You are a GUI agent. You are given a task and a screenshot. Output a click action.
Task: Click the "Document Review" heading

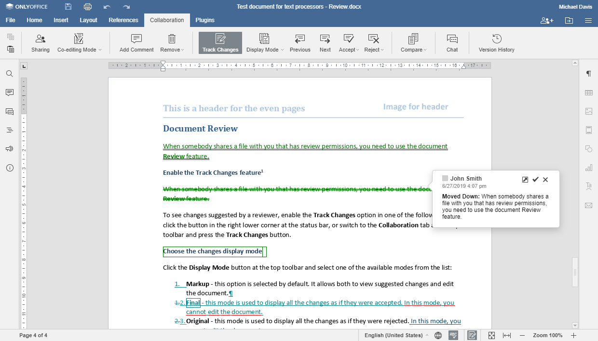(200, 129)
